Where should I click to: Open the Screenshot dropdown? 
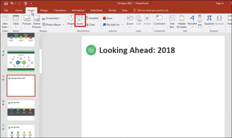(x=51, y=18)
